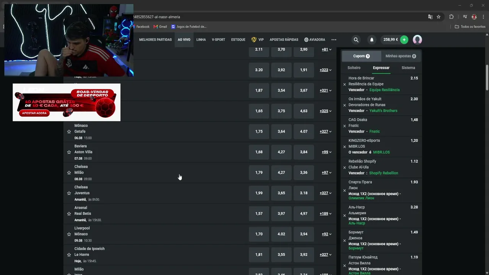Favorite the Arsenal vs Real Betis match
The width and height of the screenshot is (489, 275).
pos(69,214)
